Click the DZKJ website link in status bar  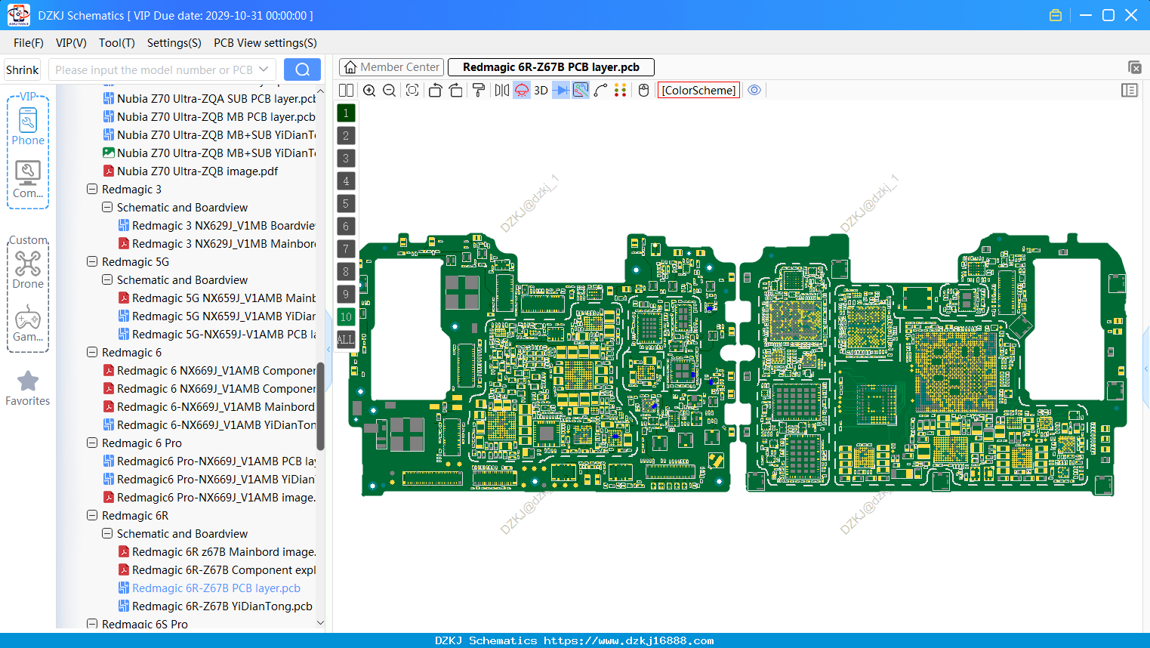coord(628,640)
